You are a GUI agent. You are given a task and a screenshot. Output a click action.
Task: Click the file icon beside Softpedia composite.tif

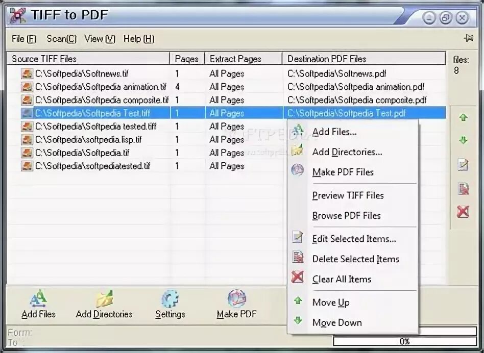coord(27,100)
